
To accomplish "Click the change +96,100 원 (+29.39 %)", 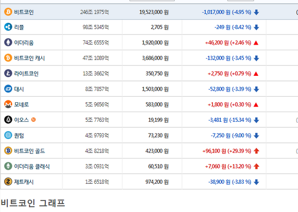I will pos(227,151).
